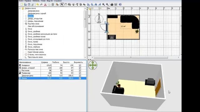
Task: Click the Decrease text size icon
Action: point(92,5)
